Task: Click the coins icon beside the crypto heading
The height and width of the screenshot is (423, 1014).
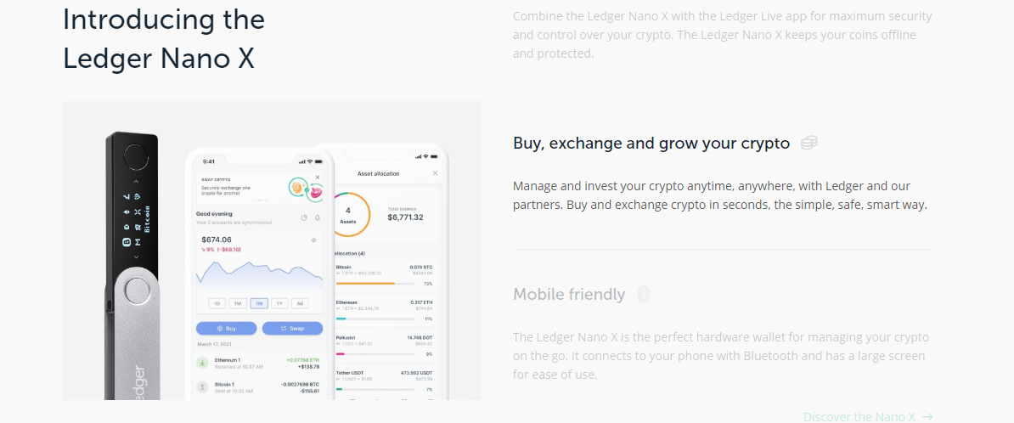Action: point(809,143)
